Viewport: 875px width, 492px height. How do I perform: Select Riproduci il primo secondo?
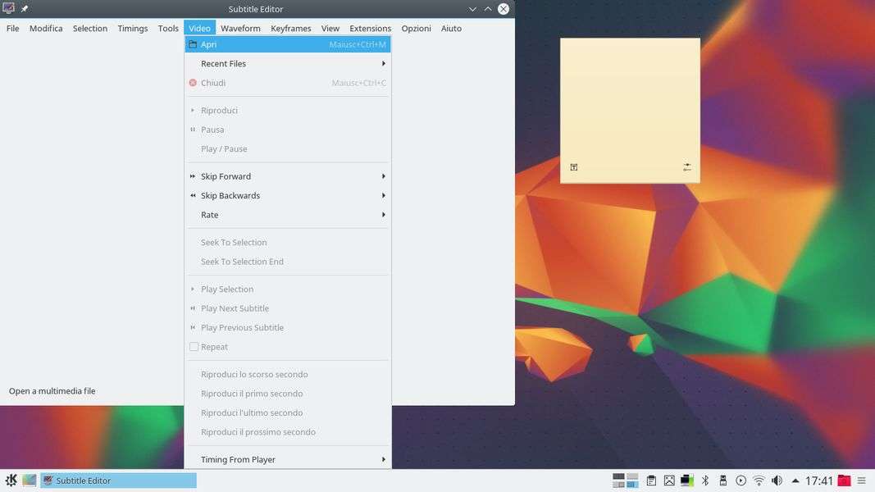click(287, 394)
